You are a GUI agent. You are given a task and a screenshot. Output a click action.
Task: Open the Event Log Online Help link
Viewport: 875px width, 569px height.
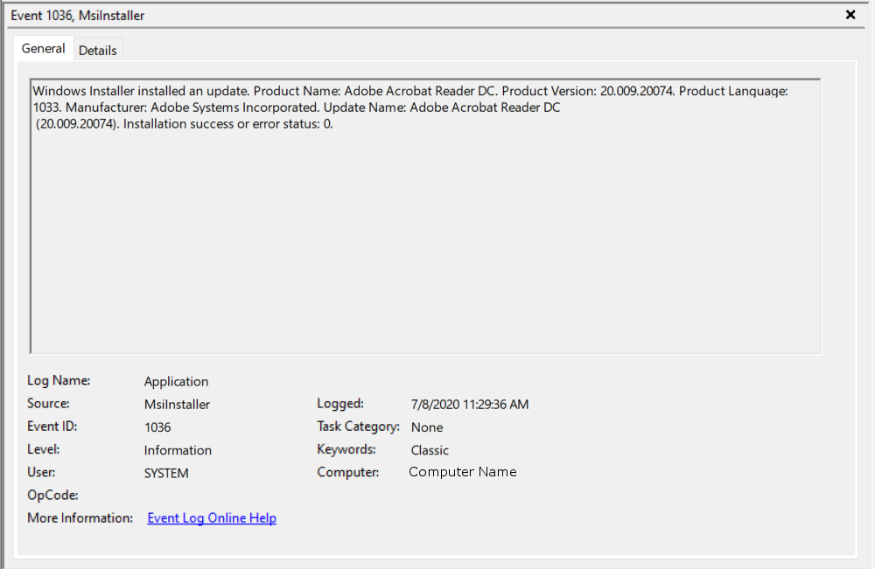point(212,517)
